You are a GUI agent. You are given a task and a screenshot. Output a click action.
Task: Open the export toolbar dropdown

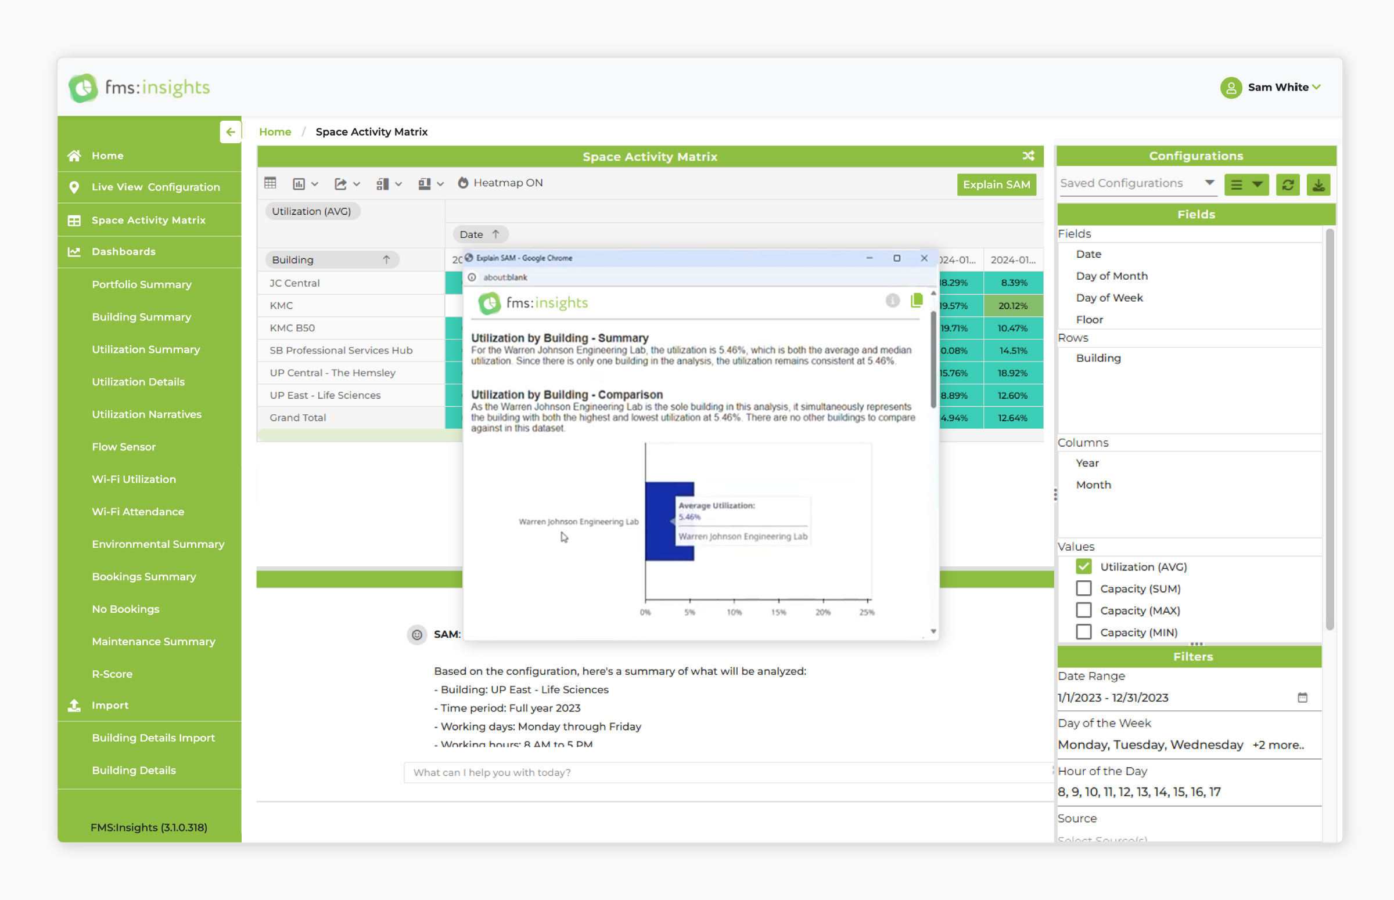(346, 184)
